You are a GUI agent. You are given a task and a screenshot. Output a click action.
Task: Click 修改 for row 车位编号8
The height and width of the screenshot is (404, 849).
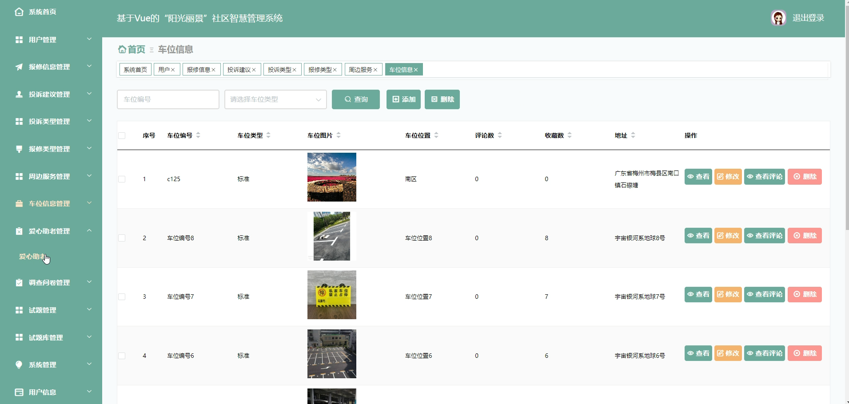coord(728,236)
